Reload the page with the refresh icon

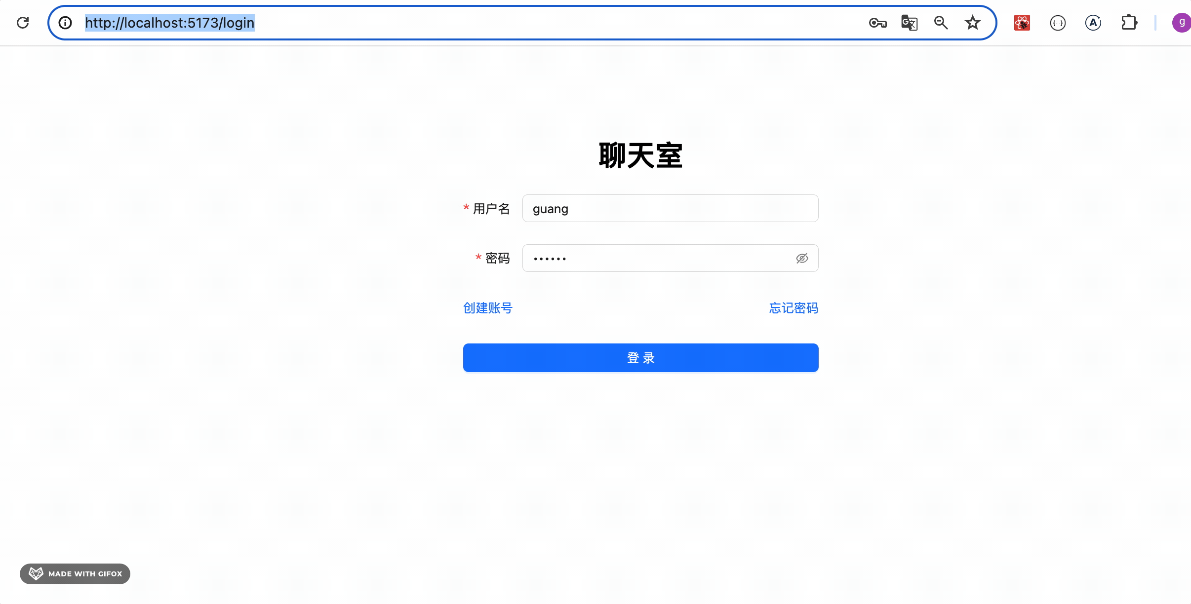point(23,23)
